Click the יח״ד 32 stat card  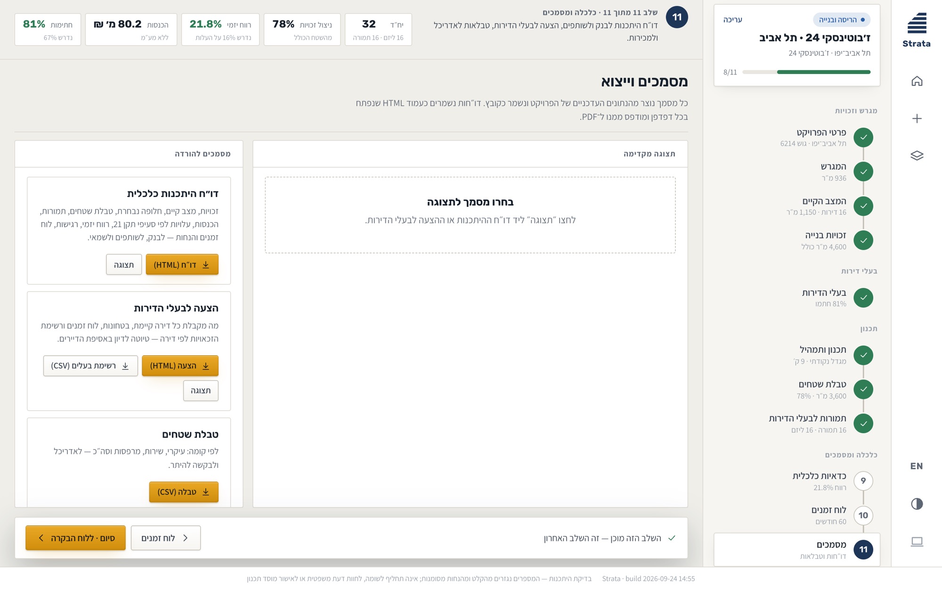point(378,30)
